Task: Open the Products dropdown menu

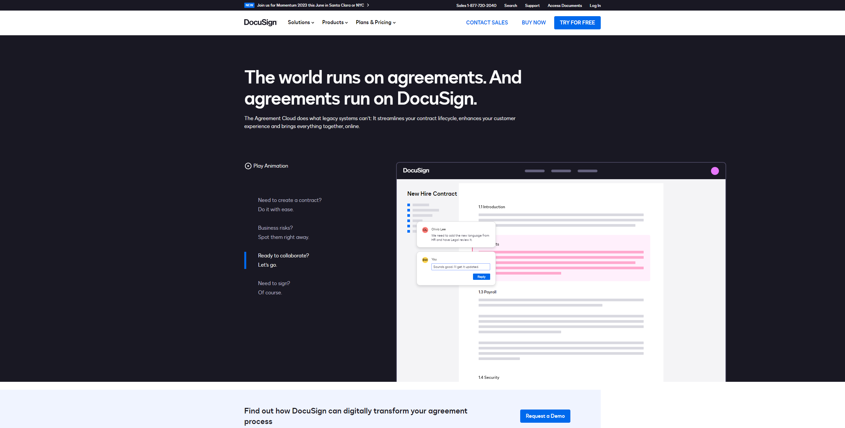Action: click(335, 22)
